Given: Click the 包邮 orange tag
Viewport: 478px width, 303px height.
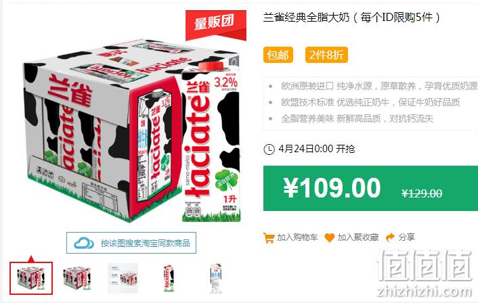Looking at the screenshot, I should (278, 55).
